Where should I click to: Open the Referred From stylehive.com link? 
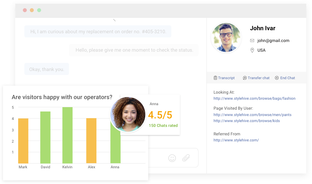(x=236, y=140)
